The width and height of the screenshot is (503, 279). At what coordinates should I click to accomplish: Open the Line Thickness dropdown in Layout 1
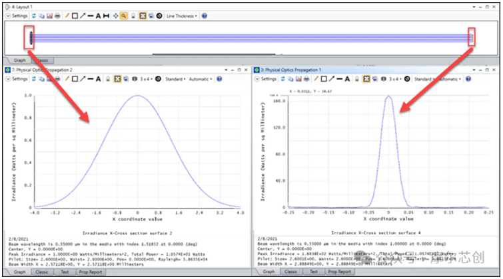click(182, 16)
